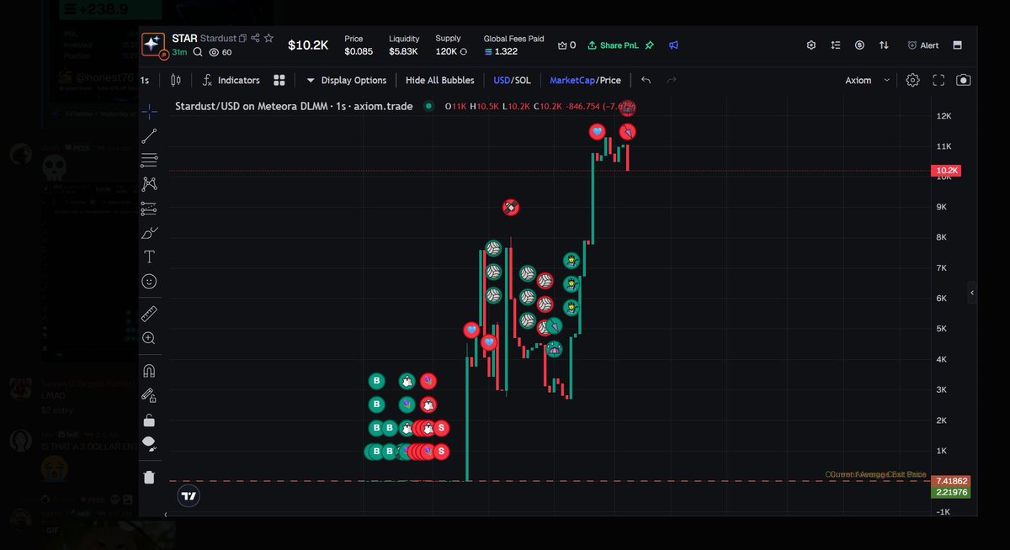Toggle hide all drawings
This screenshot has width=1010, height=550.
coord(149,443)
